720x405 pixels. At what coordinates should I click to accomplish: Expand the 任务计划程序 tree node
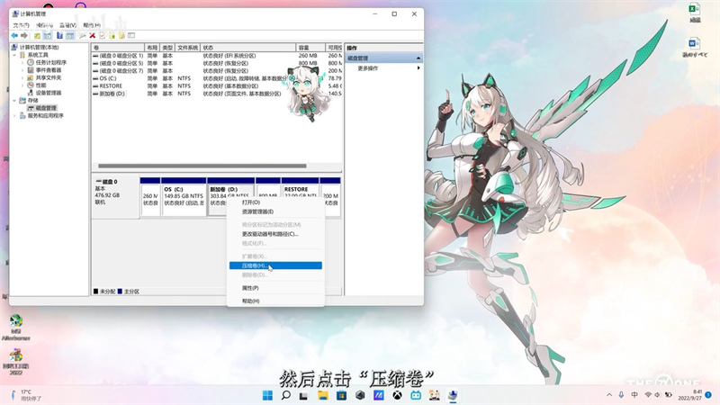tap(22, 62)
